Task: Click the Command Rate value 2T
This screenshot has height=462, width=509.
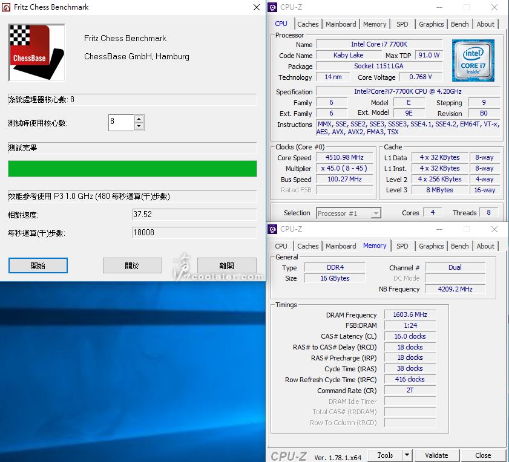Action: [x=410, y=390]
